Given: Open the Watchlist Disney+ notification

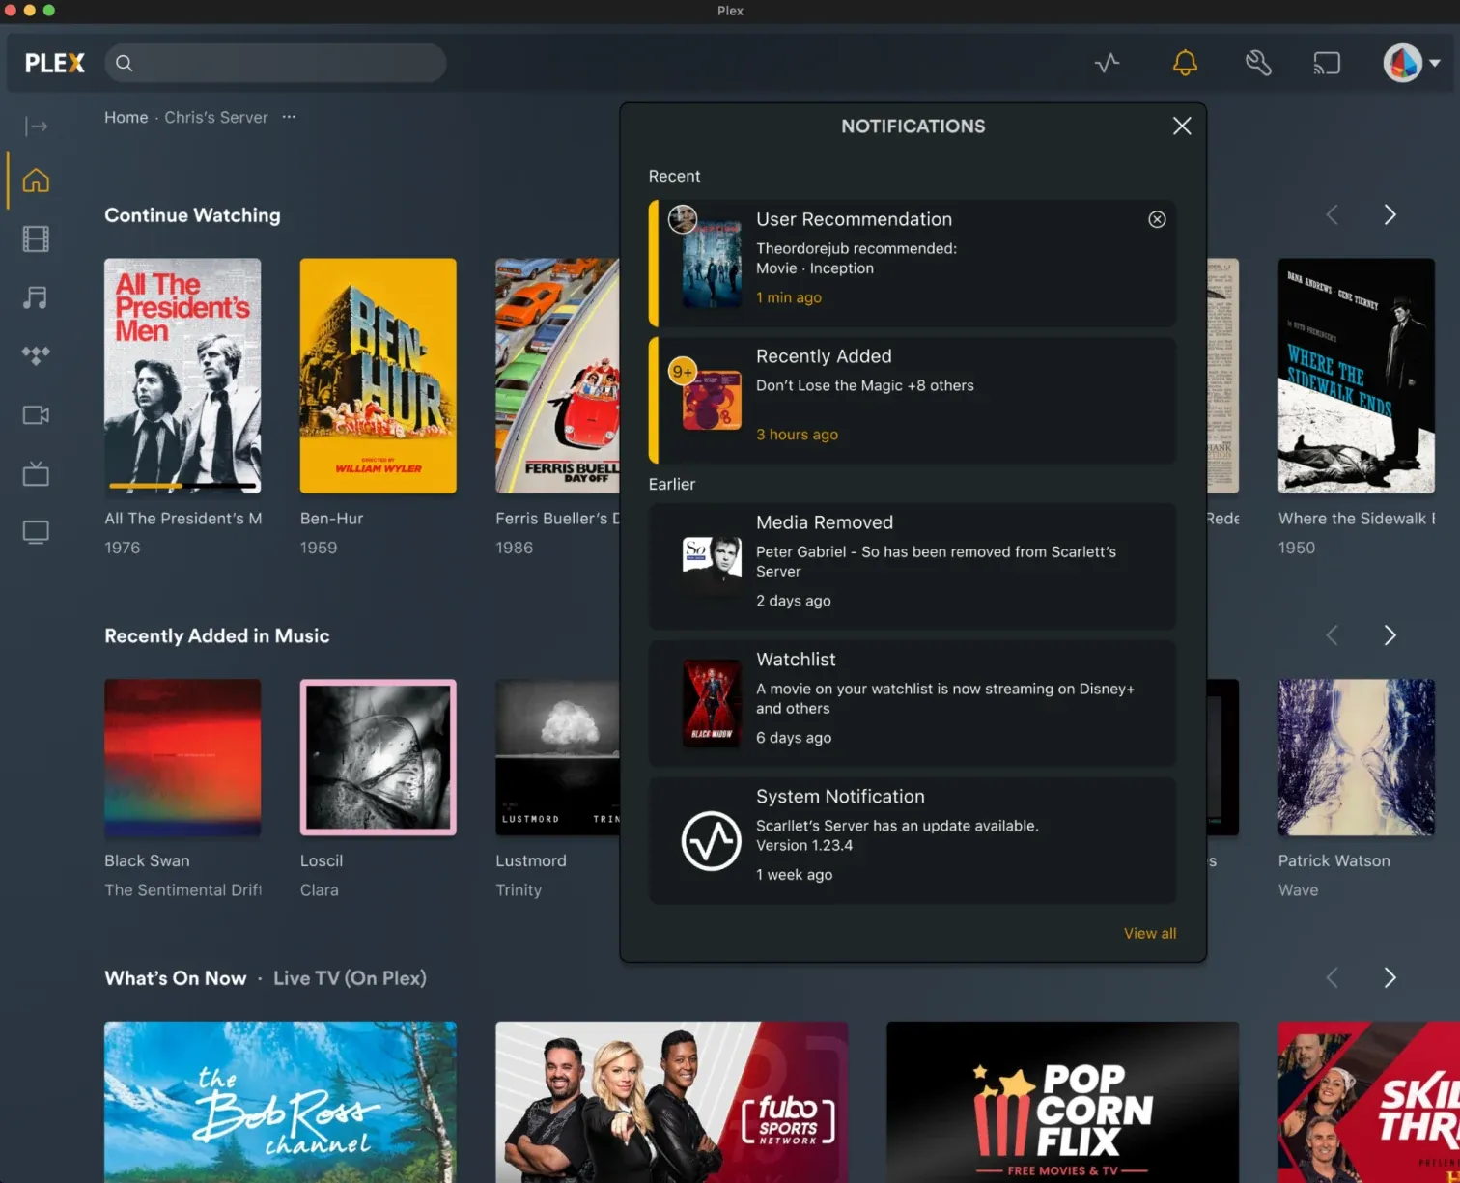Looking at the screenshot, I should (x=912, y=704).
